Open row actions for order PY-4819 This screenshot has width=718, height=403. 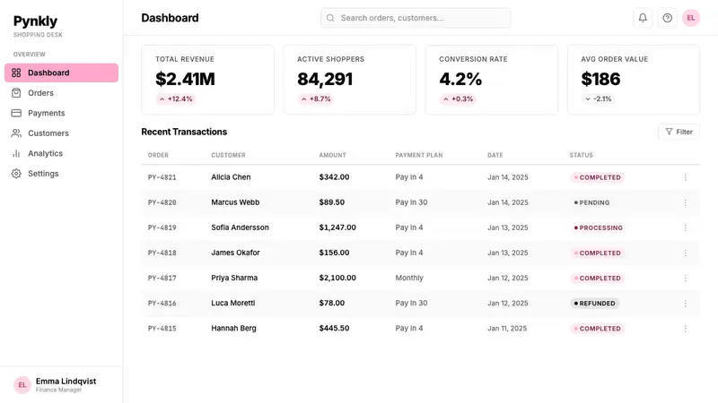[x=685, y=227]
